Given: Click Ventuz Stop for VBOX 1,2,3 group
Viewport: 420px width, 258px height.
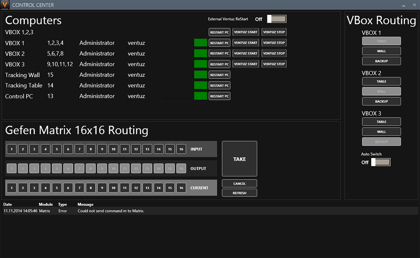Looking at the screenshot, I should click(x=274, y=32).
